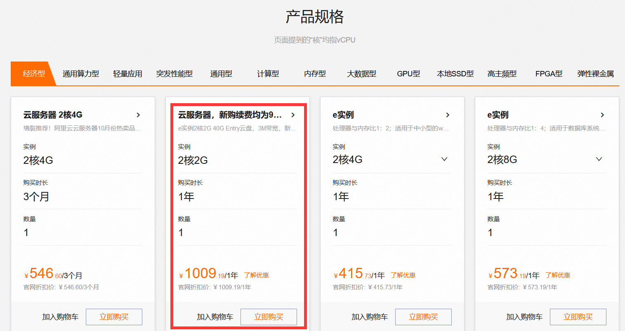625x331 pixels.
Task: Switch to the 本地SSD型 tab
Action: point(455,74)
